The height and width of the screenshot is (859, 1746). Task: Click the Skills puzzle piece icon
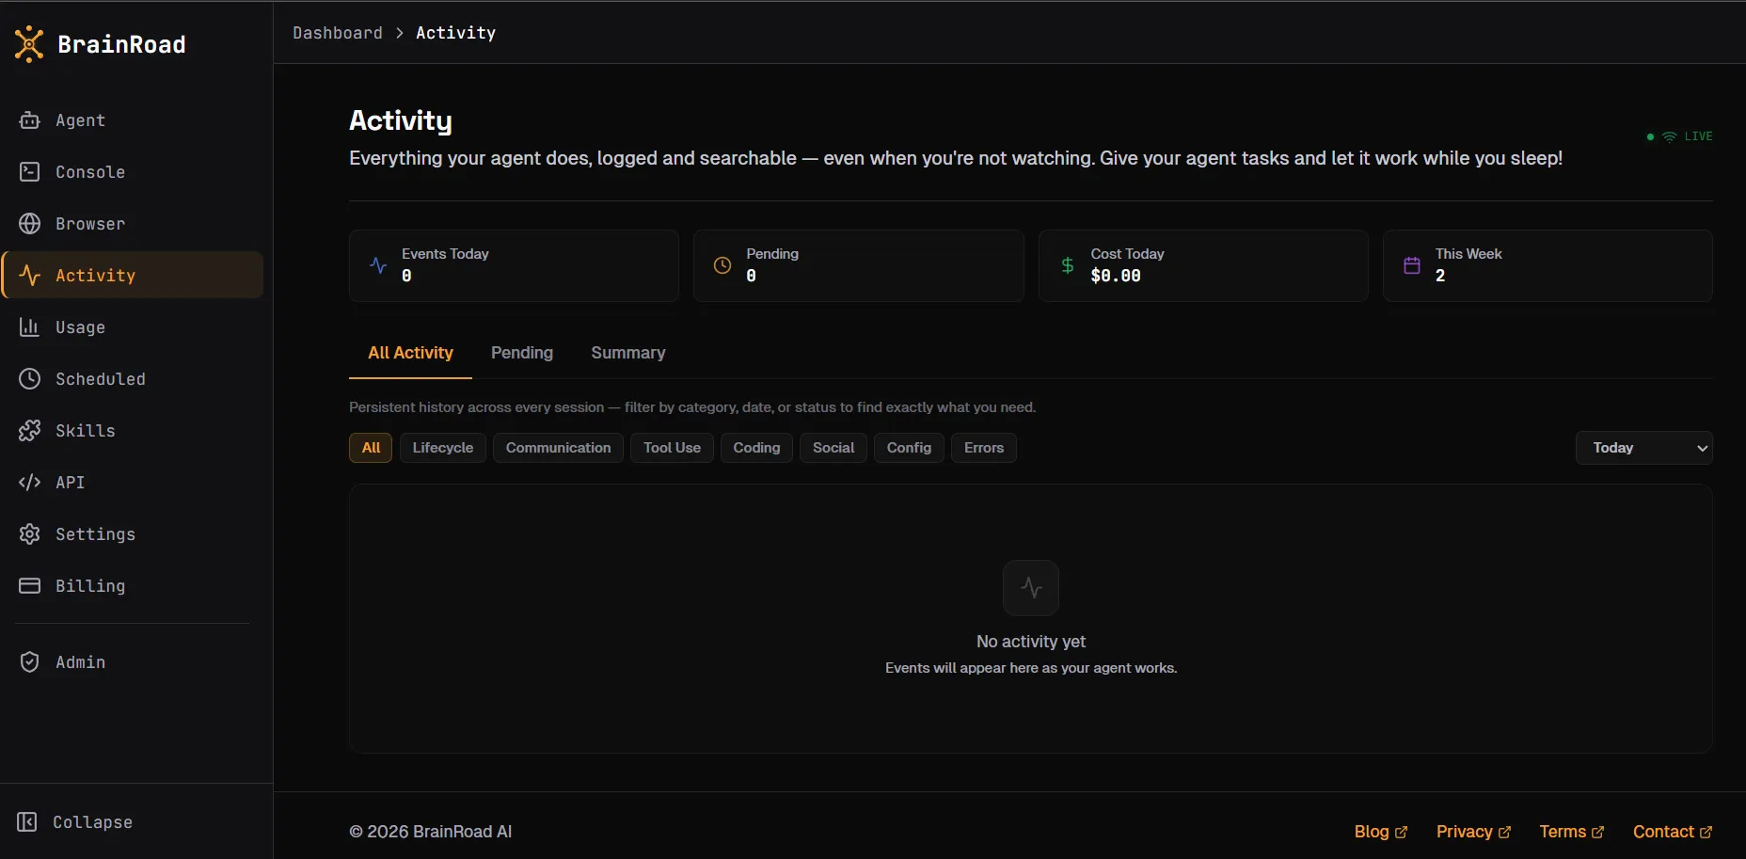pos(30,431)
